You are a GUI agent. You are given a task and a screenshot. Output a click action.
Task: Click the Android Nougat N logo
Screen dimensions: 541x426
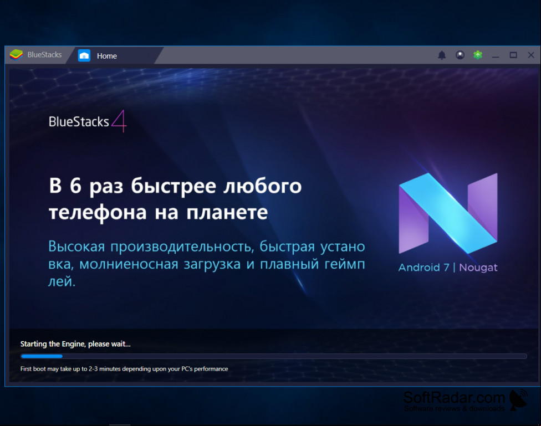coord(448,213)
